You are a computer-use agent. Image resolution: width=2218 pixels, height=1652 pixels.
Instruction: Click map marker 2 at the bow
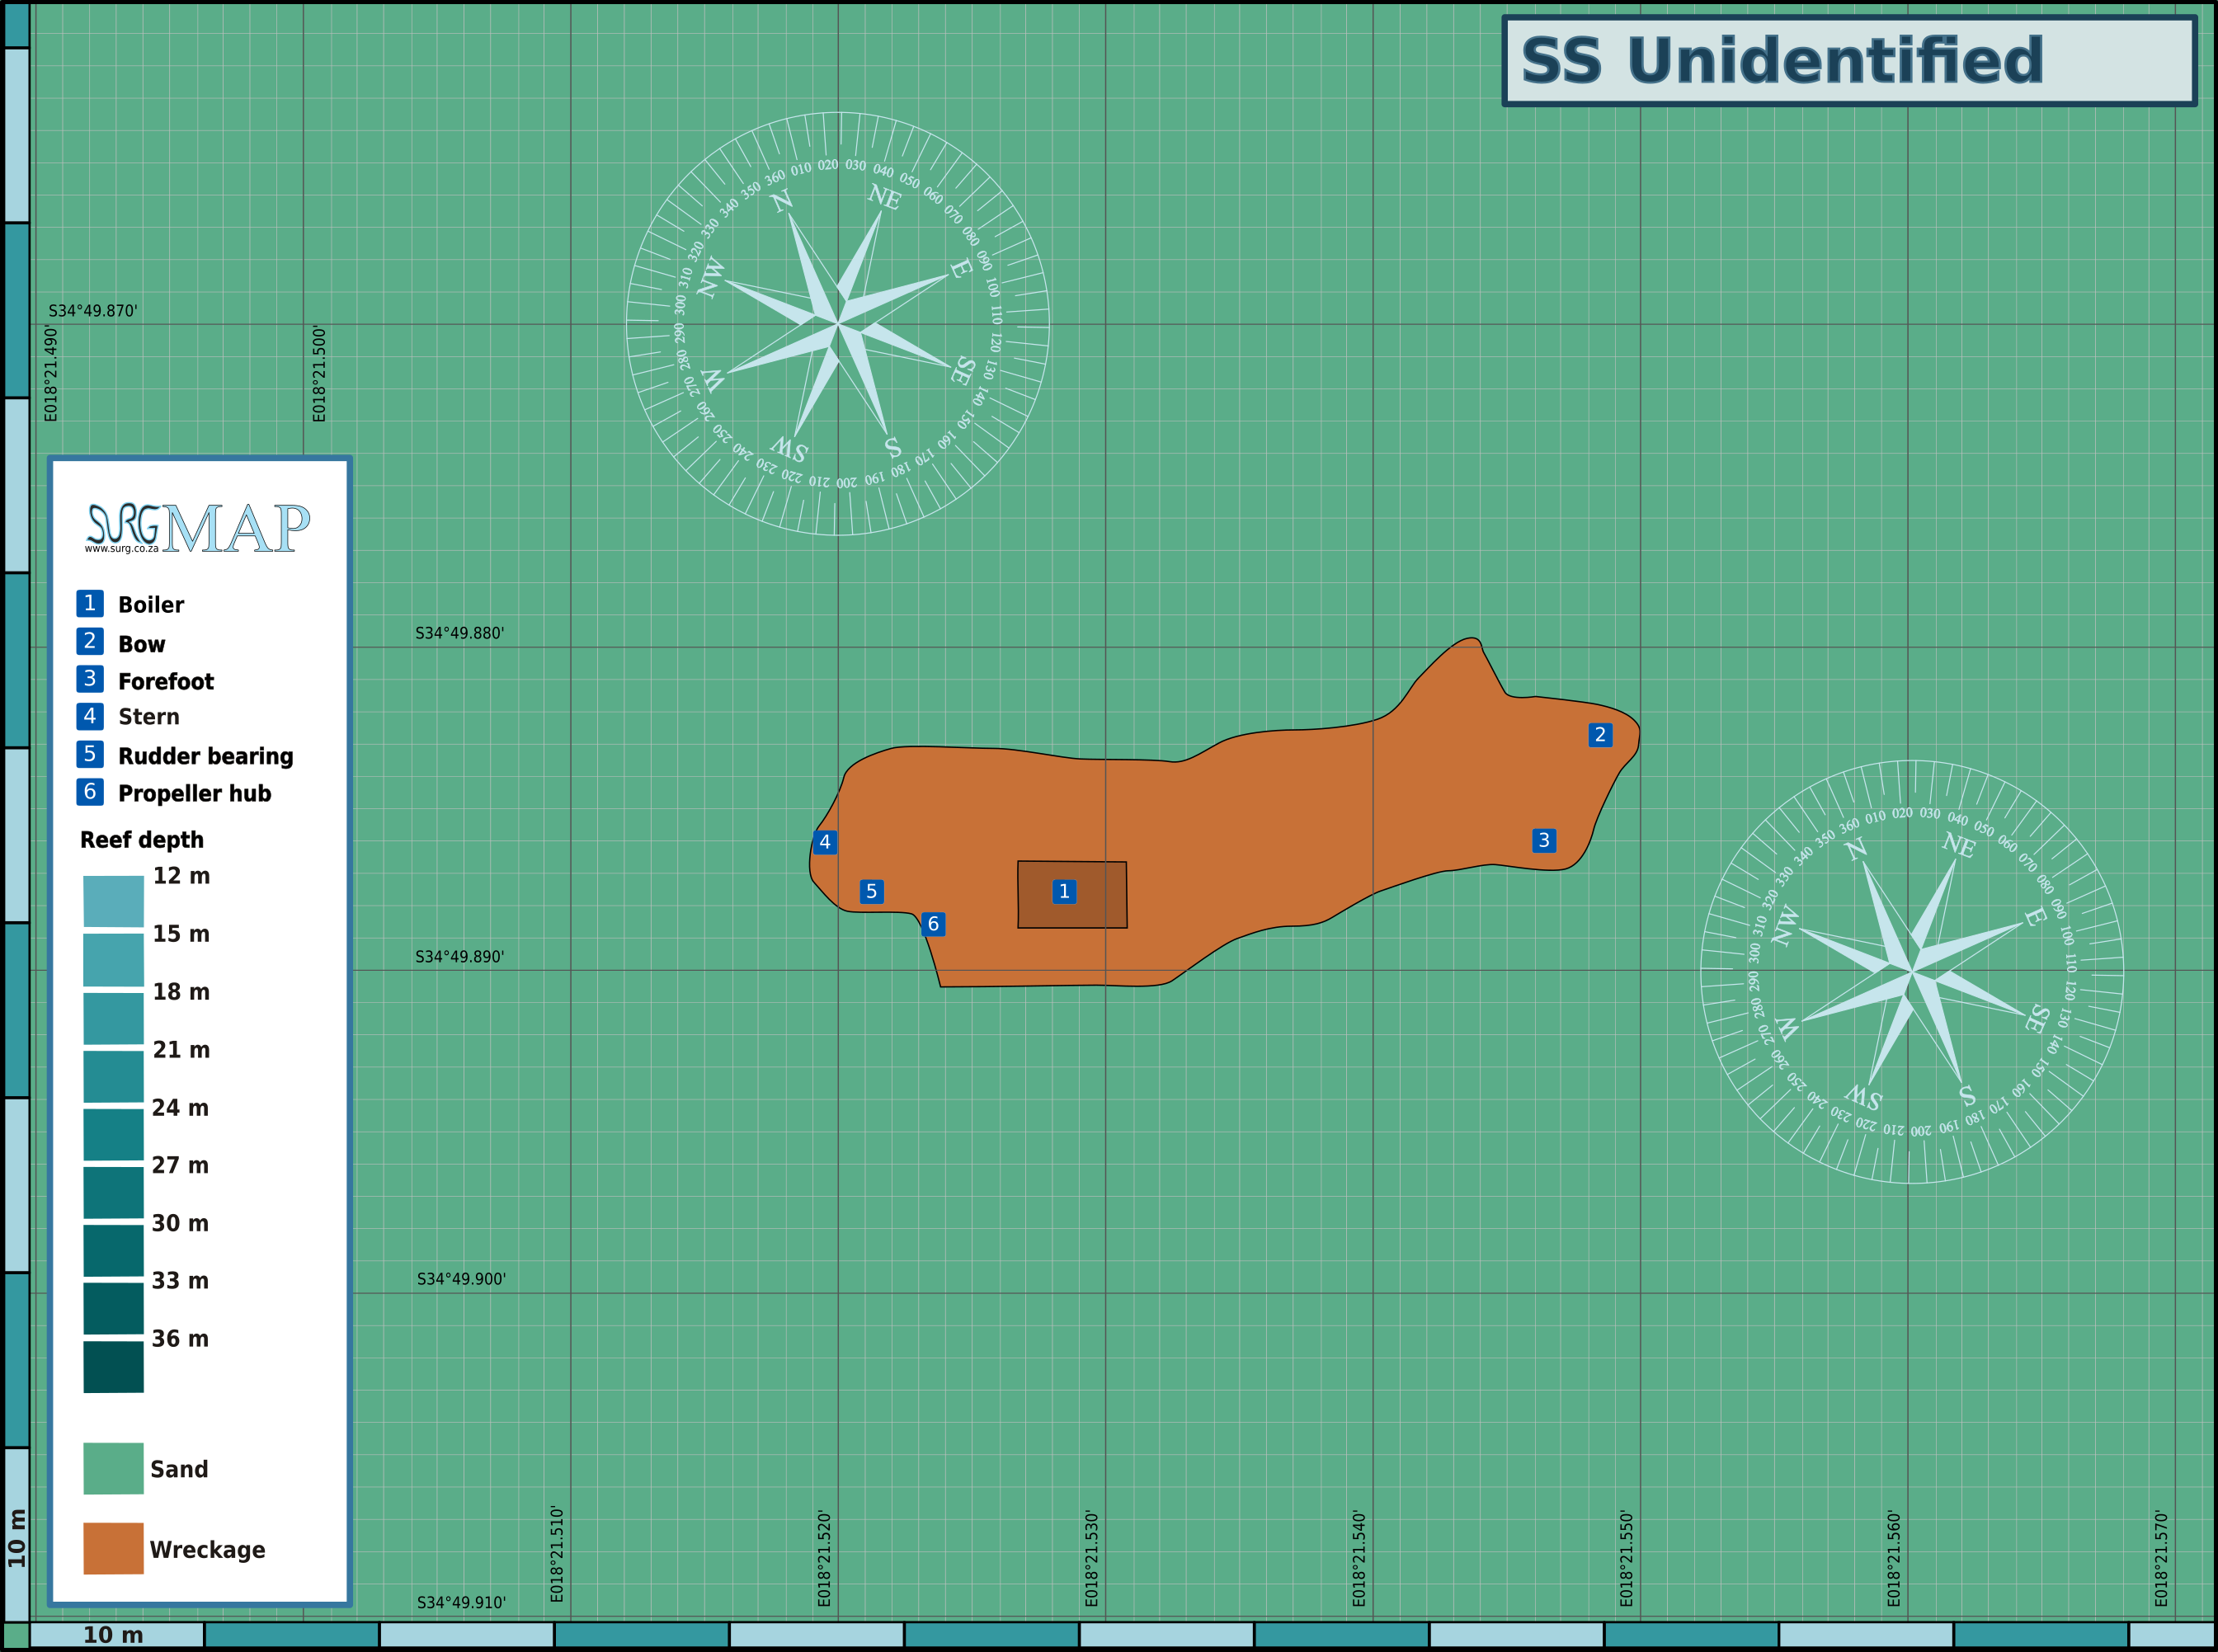point(1600,735)
